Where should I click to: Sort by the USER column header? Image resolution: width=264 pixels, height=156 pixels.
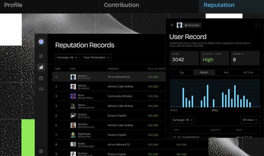(x=73, y=69)
